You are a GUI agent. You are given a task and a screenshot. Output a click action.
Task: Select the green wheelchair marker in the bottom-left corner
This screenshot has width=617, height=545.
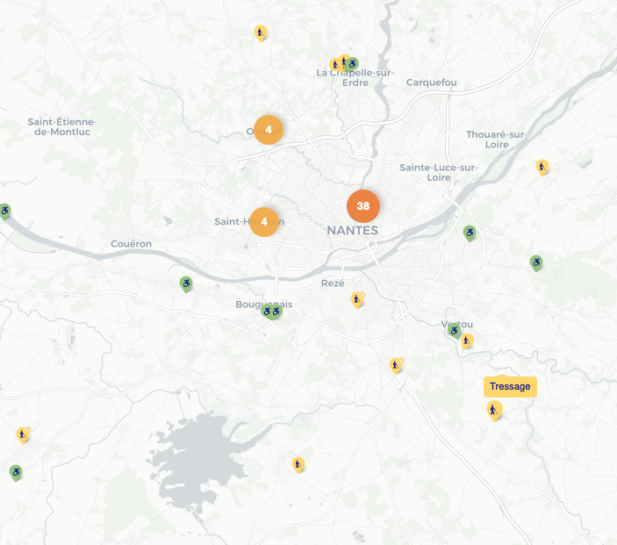coord(16,472)
